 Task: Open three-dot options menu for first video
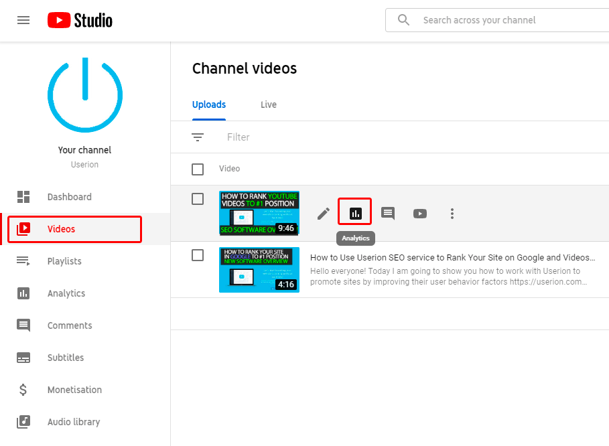pyautogui.click(x=452, y=214)
